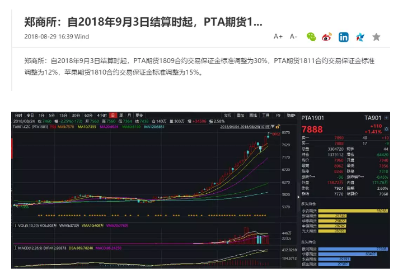
Task: Increase font size with A+
Action: click(x=278, y=37)
